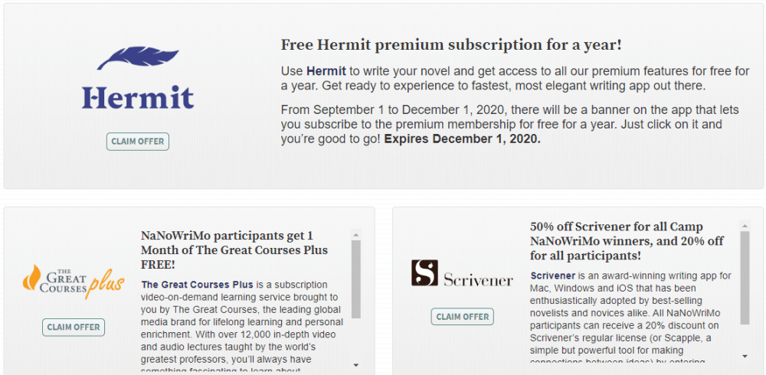Viewport: 766px width, 375px height.
Task: Click the Great Courses Plus FREE month heading
Action: 234,249
